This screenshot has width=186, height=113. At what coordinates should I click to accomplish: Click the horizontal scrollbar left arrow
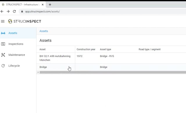(x=38, y=72)
